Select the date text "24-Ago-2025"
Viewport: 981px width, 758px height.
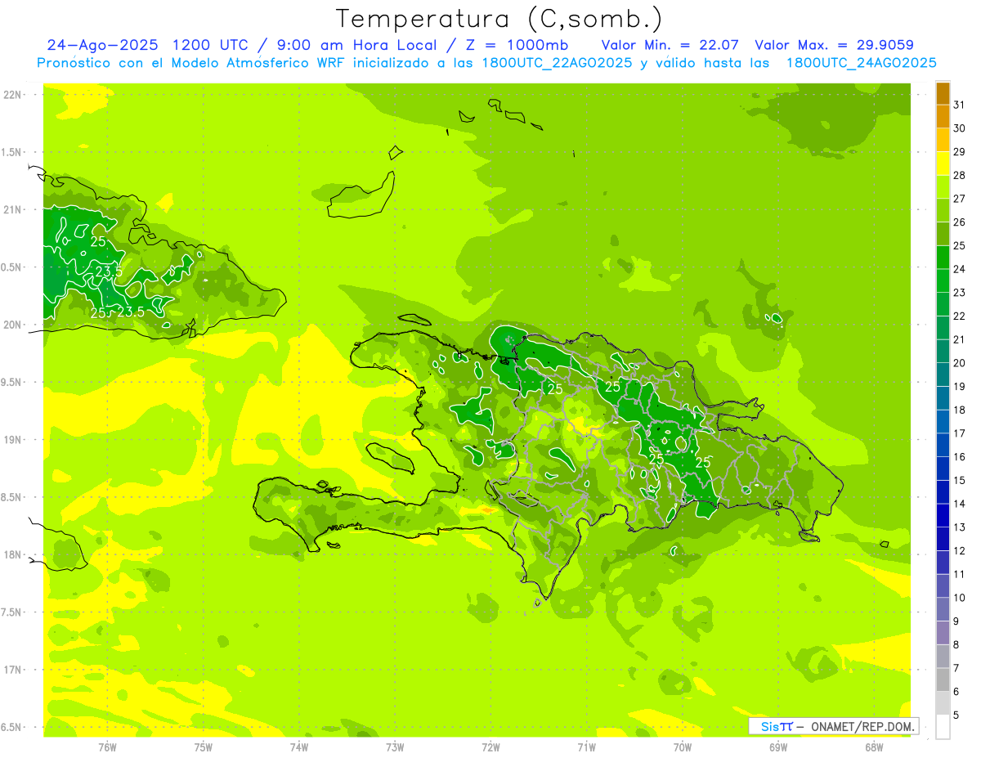101,45
